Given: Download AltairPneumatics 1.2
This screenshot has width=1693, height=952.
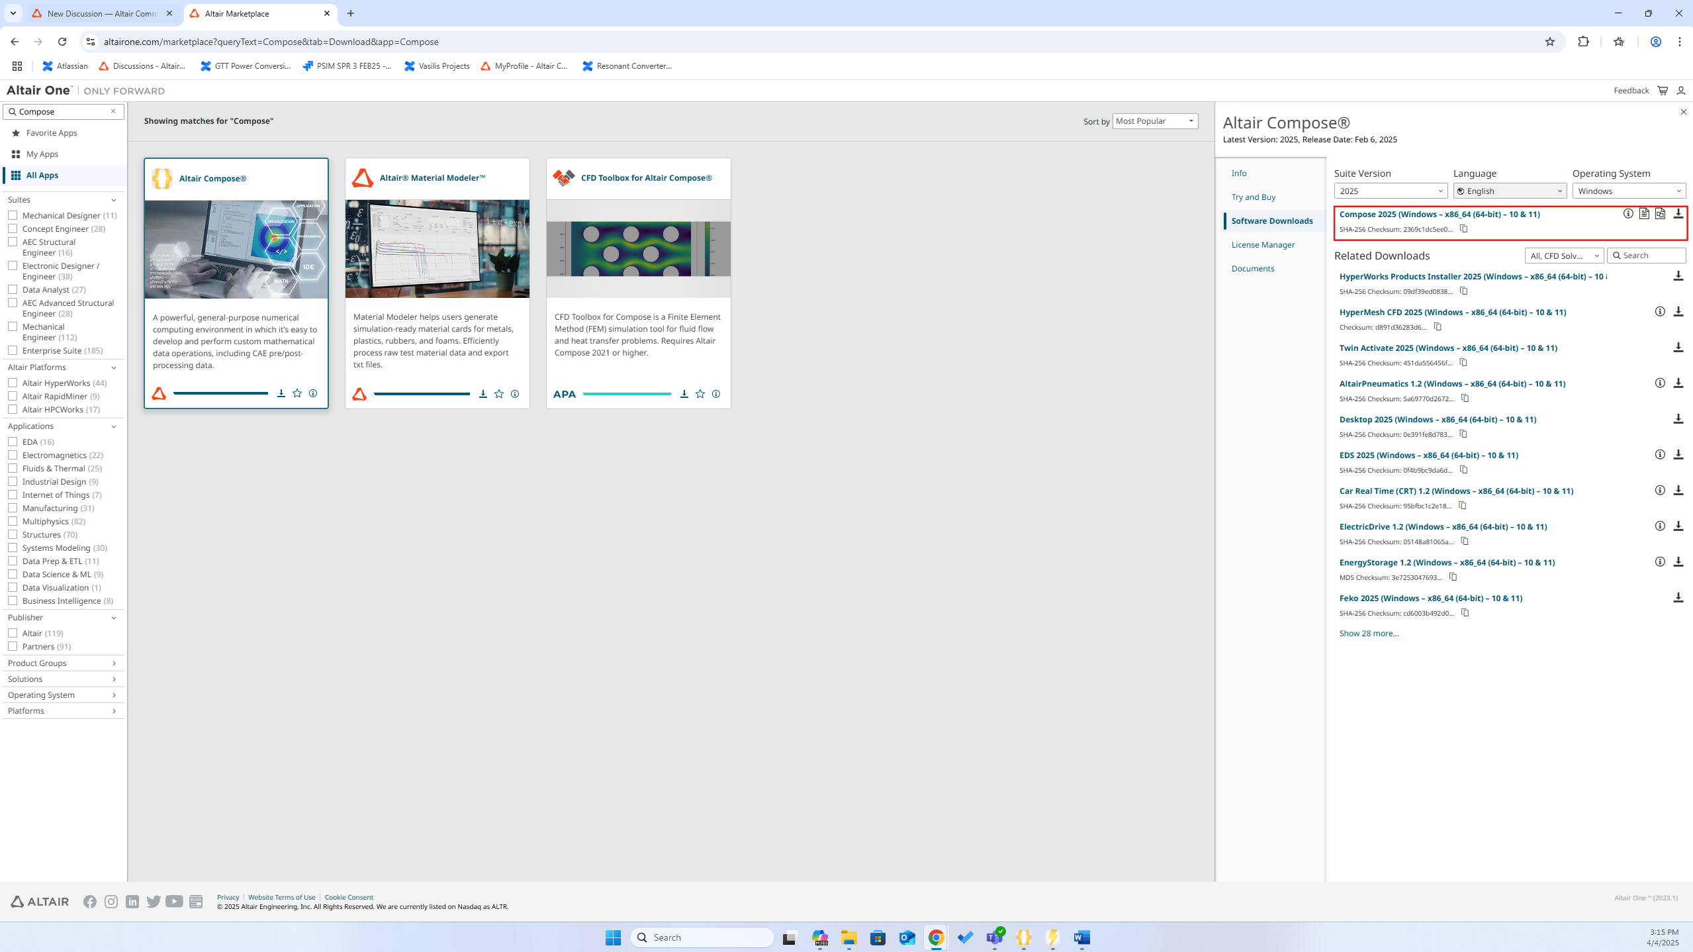Looking at the screenshot, I should pos(1678,383).
